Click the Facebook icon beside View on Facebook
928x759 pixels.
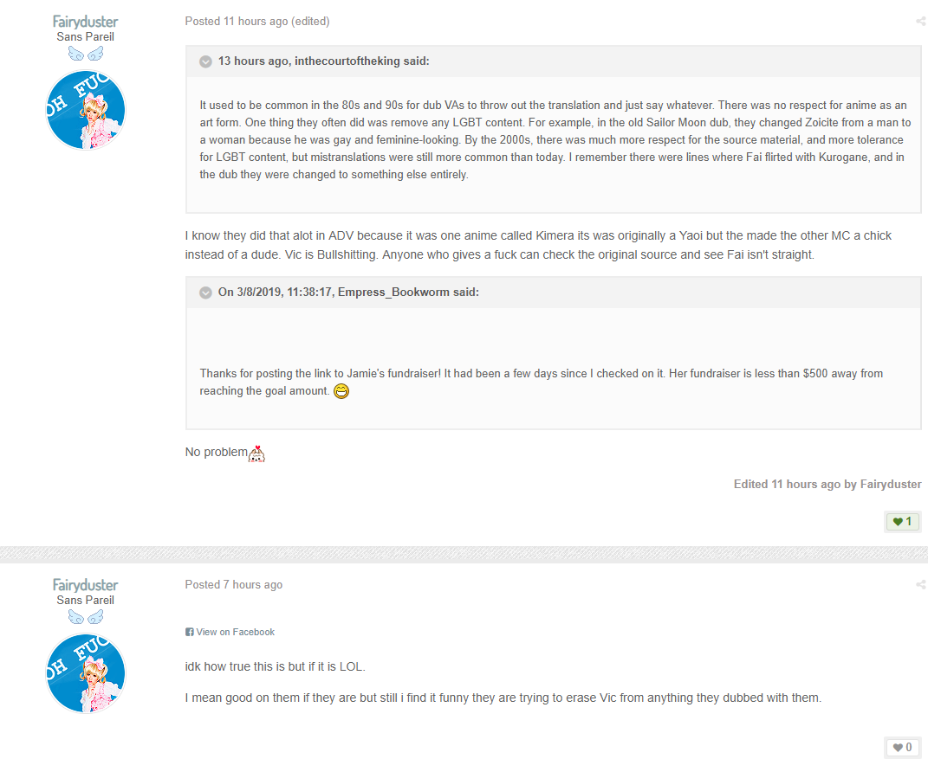[x=190, y=632]
